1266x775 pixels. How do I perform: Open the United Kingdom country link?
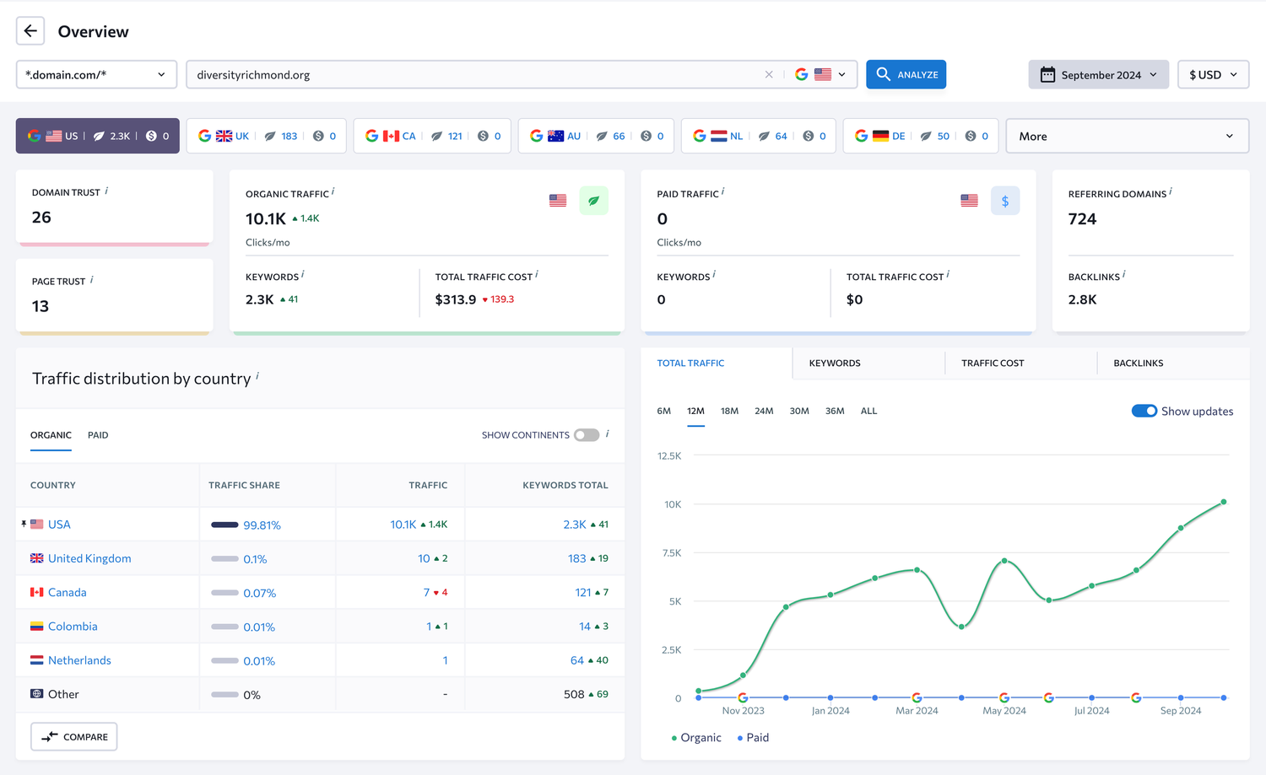89,558
